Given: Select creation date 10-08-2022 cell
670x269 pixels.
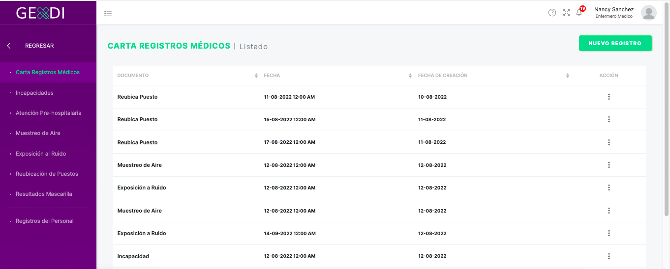Looking at the screenshot, I should [x=432, y=97].
